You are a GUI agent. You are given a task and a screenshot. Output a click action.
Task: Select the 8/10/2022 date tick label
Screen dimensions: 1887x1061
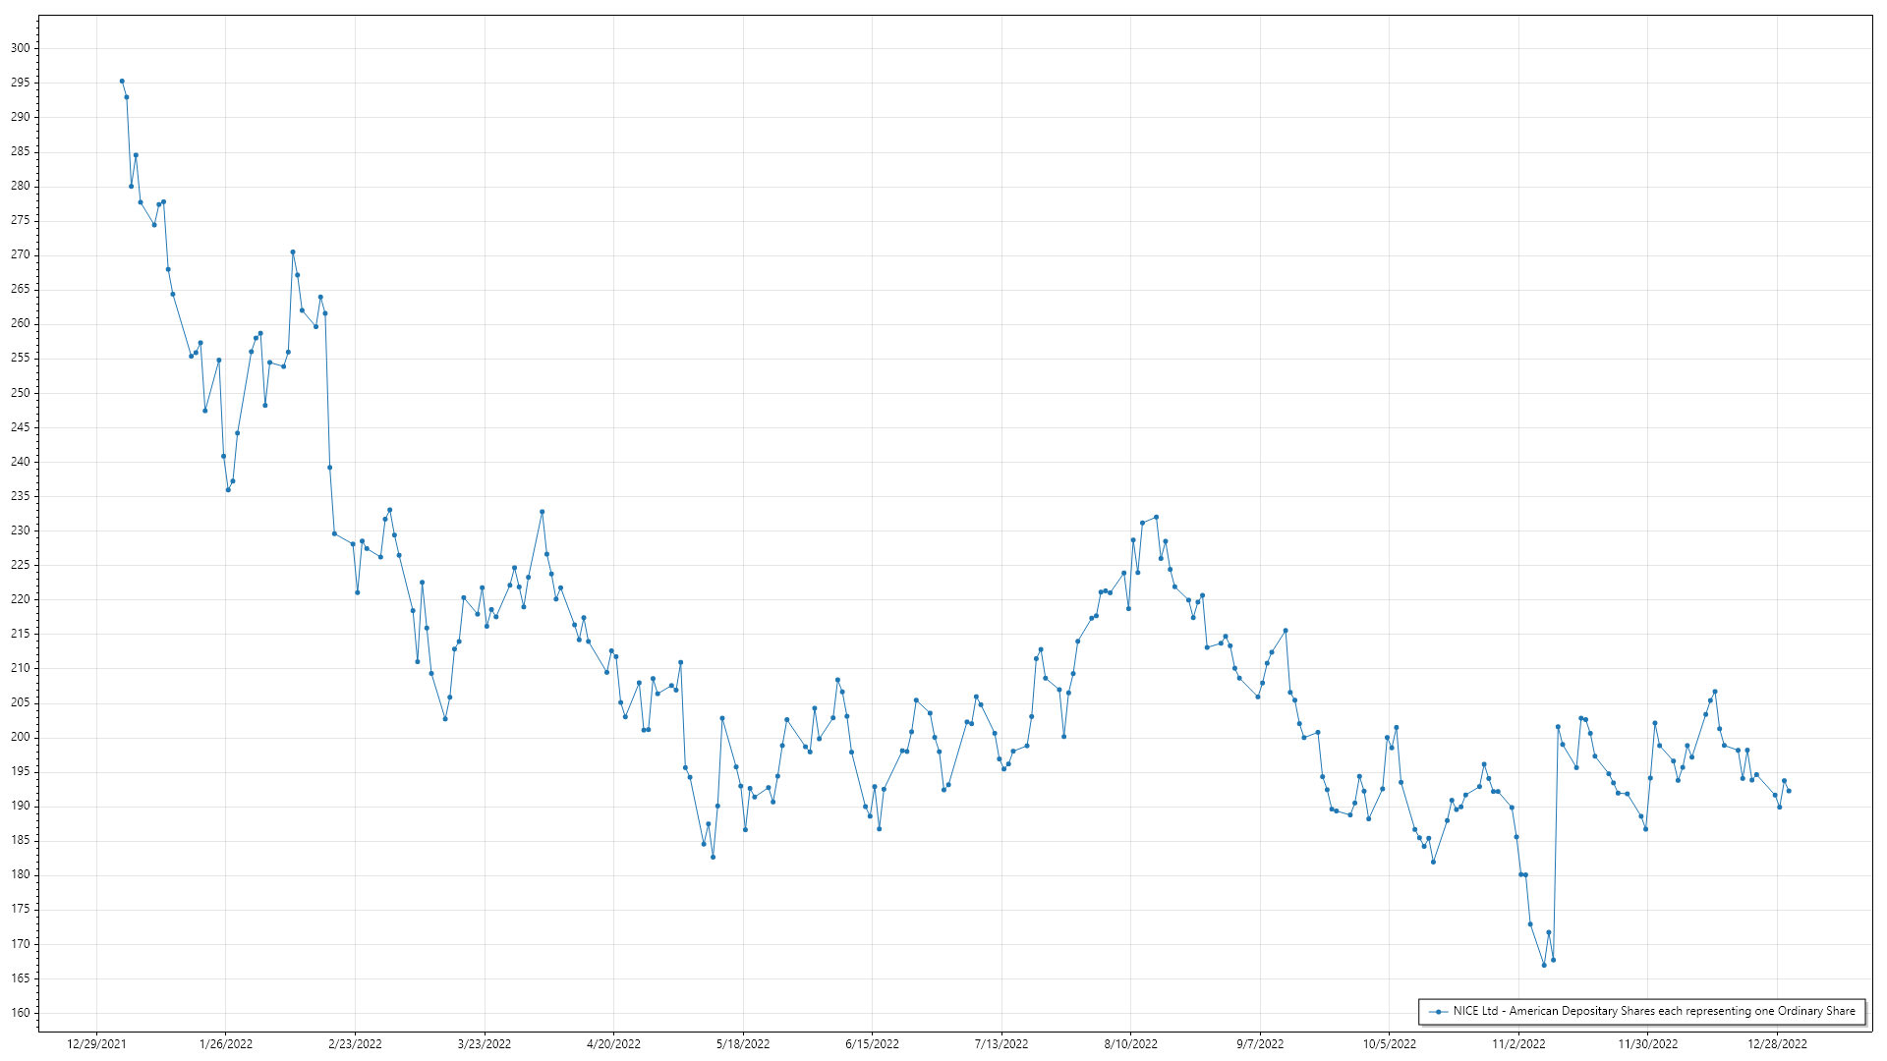1130,1043
